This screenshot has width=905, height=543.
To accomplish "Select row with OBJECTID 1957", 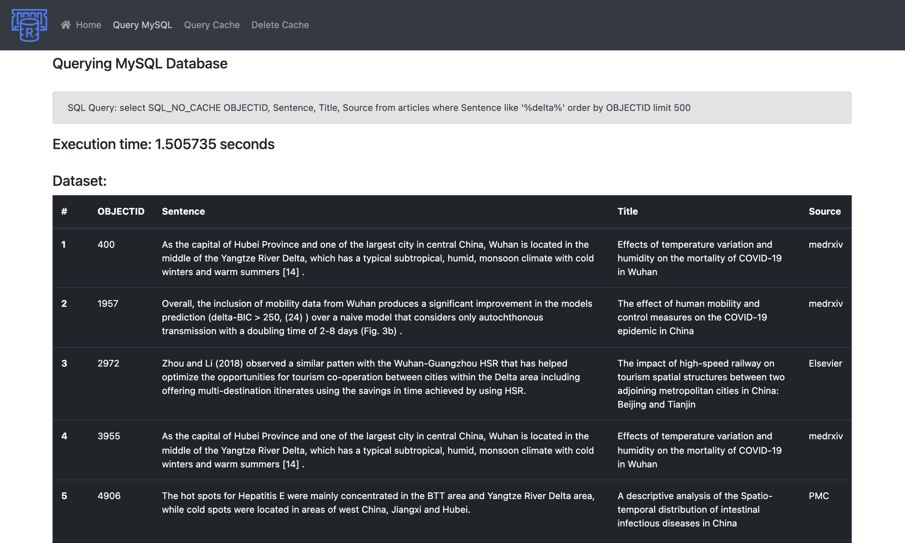I will point(108,304).
